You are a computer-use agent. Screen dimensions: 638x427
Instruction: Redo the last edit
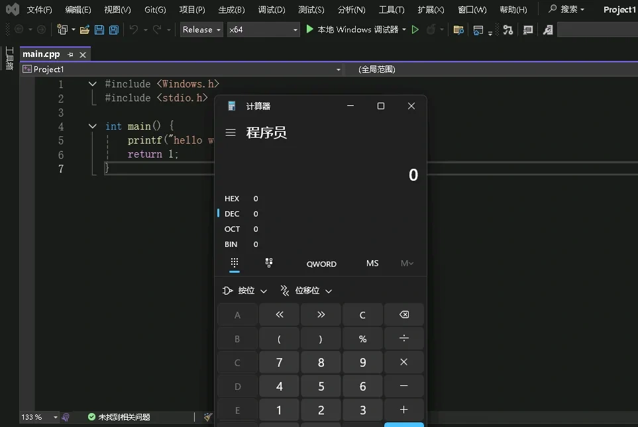(x=157, y=29)
